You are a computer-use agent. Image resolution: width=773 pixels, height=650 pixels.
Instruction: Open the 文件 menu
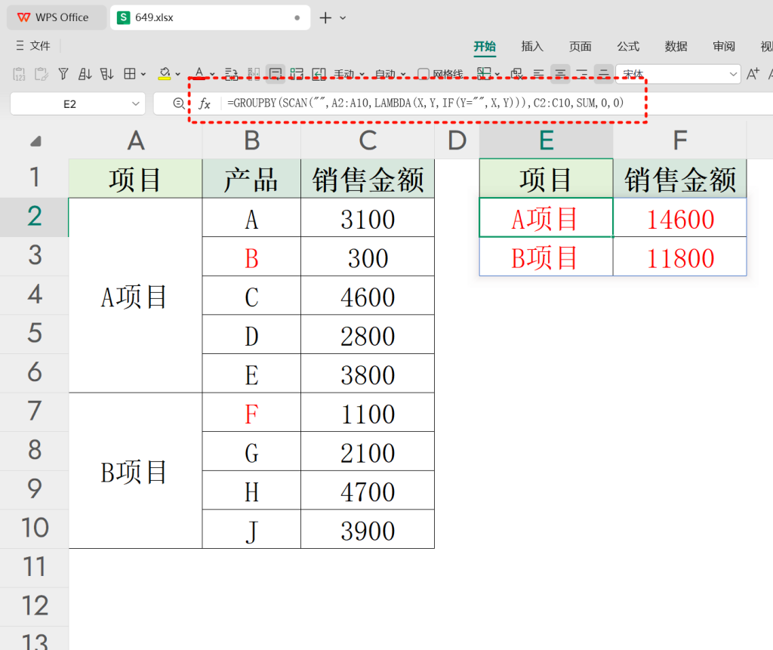pos(39,46)
